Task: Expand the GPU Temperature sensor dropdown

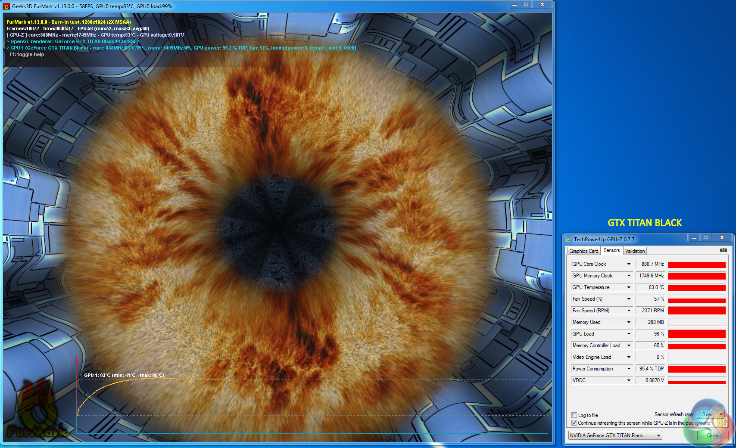Action: point(629,287)
